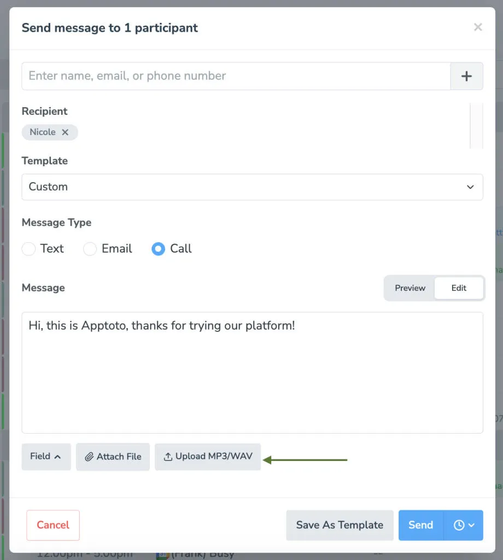The width and height of the screenshot is (503, 560).
Task: Click the plus icon to add recipient
Action: pyautogui.click(x=467, y=76)
